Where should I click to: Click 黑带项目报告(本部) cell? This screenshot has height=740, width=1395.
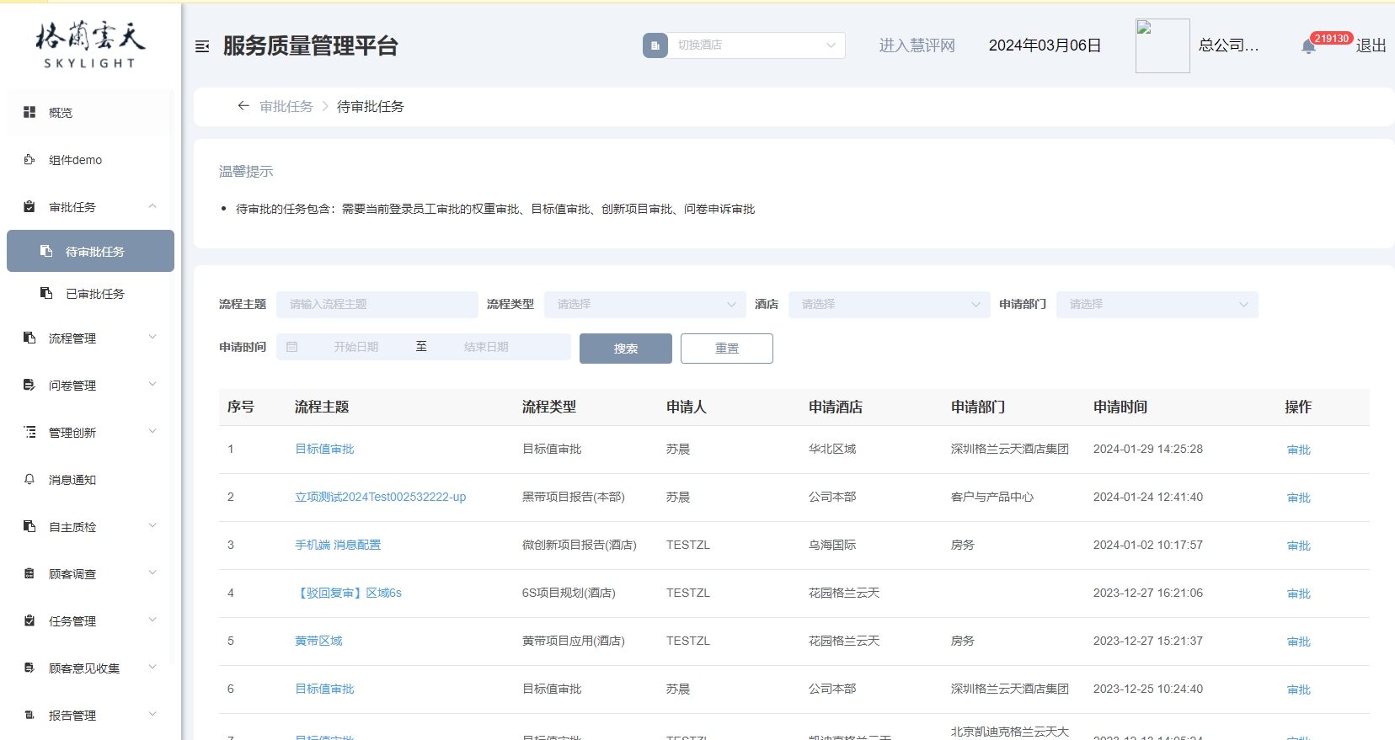574,497
